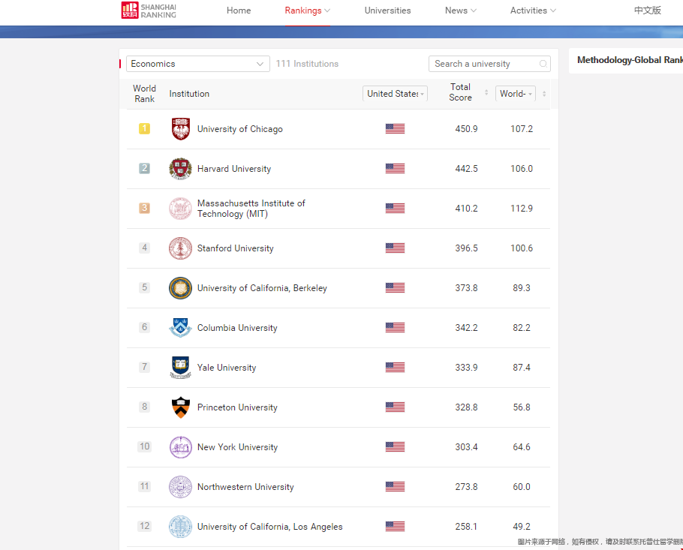Viewport: 683px width, 550px height.
Task: Click the rank 2 silver badge
Action: pyautogui.click(x=144, y=168)
